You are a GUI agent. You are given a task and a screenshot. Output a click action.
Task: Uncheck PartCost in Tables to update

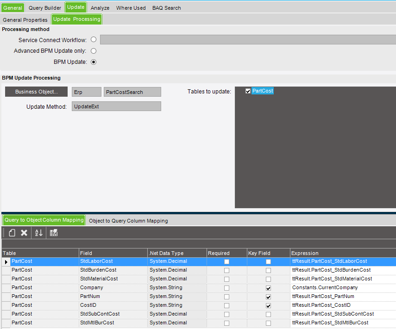pos(248,91)
